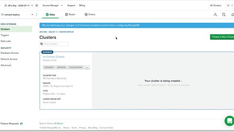Expand the Access Manager menu
234x132 pixels.
pyautogui.click(x=53, y=5)
